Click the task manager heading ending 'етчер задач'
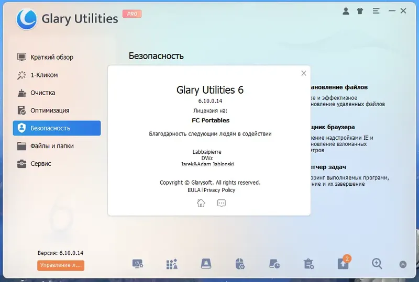The image size is (419, 282). [328, 167]
